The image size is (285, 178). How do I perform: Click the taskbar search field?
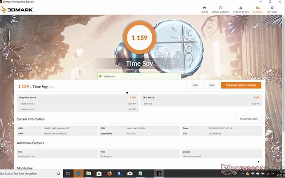click(x=27, y=174)
